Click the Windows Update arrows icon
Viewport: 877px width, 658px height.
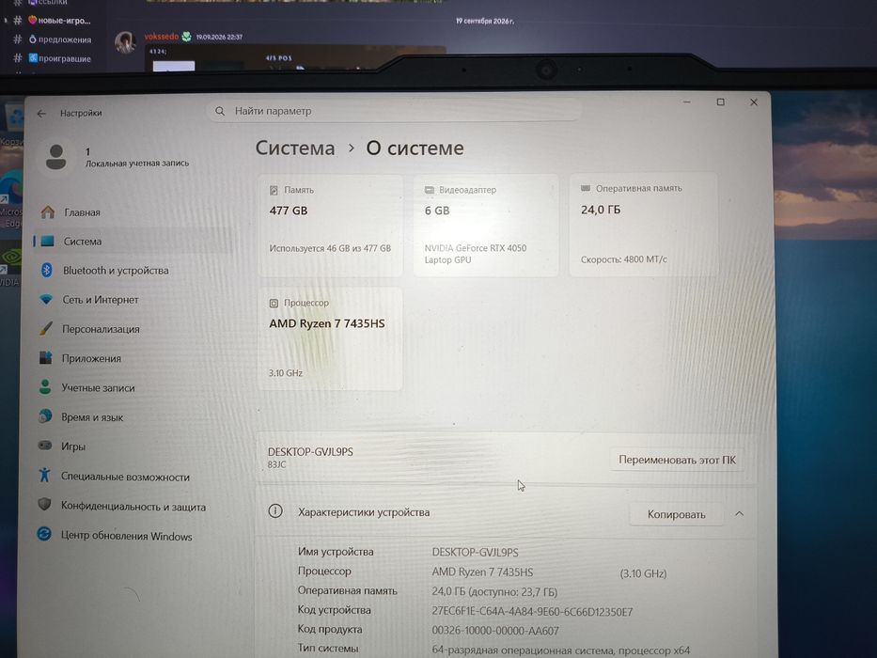point(44,534)
